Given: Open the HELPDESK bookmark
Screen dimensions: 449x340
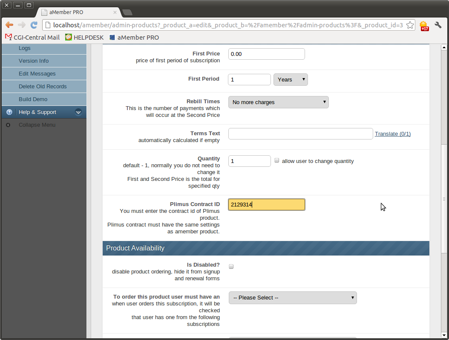Looking at the screenshot, I should (x=85, y=38).
